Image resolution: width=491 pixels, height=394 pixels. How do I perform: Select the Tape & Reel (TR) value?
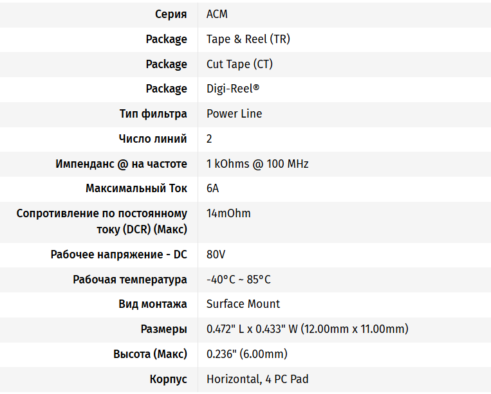[248, 39]
